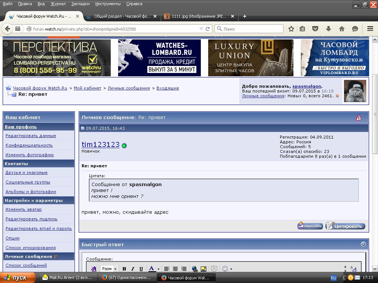The width and height of the screenshot is (378, 283).
Task: Click the report message warning icon
Action: 358,118
